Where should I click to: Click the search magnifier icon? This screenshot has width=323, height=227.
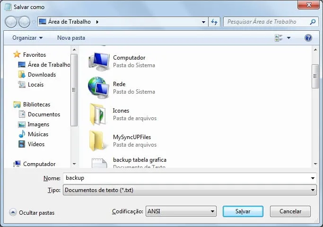click(313, 22)
